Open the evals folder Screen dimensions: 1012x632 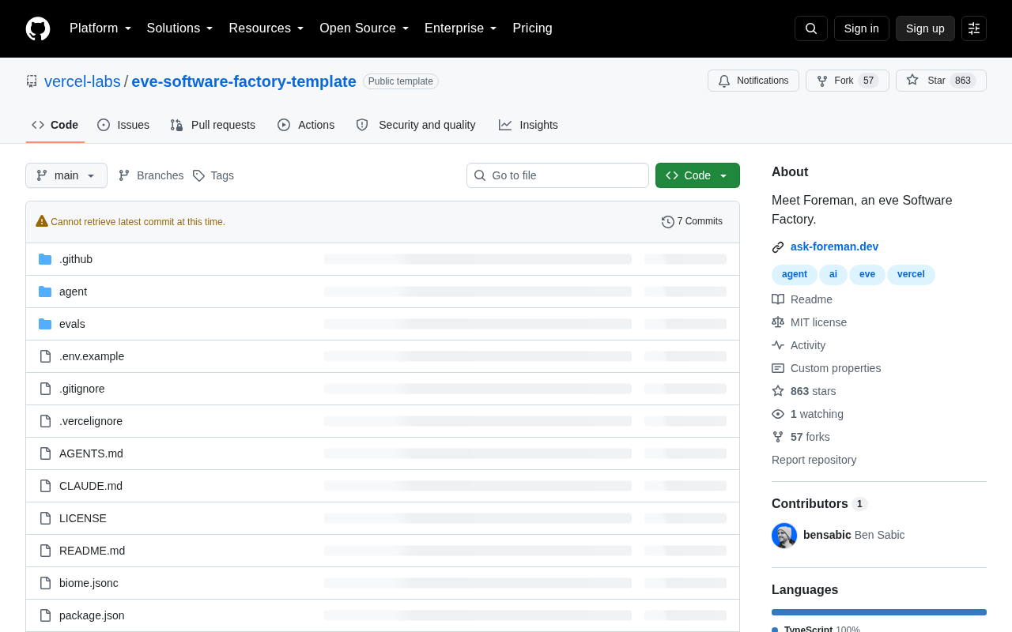tap(72, 324)
